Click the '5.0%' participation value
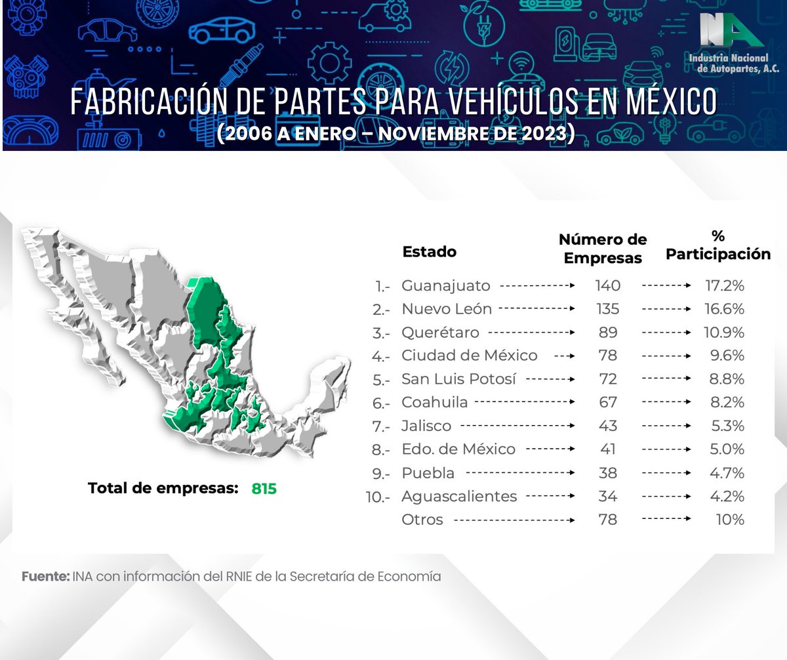The image size is (787, 660). (x=728, y=449)
